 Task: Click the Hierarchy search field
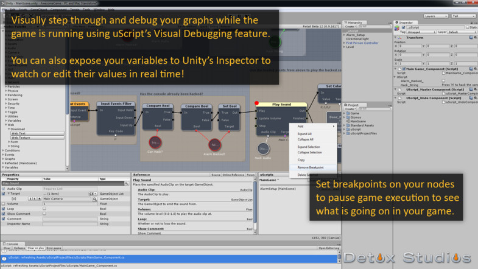click(x=374, y=27)
